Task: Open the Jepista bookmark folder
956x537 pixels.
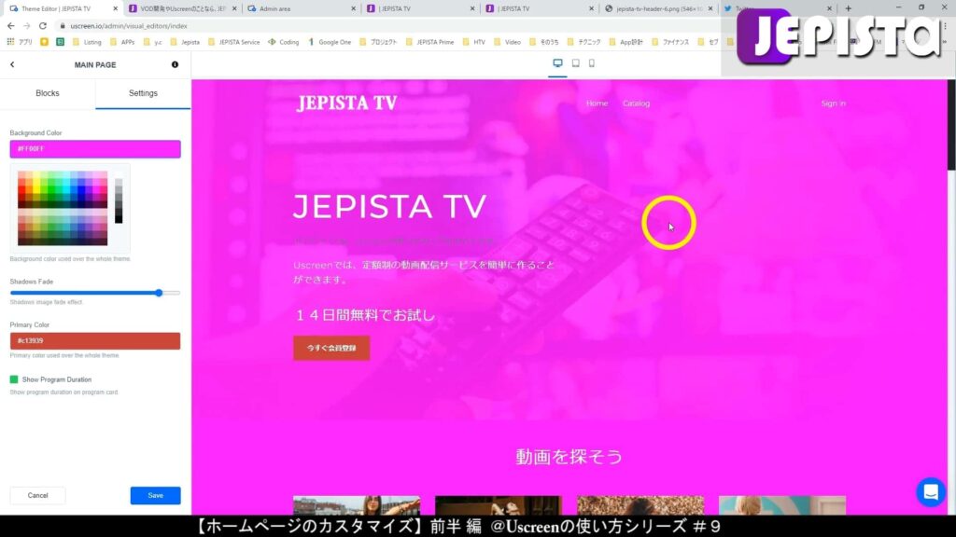Action: click(x=185, y=42)
